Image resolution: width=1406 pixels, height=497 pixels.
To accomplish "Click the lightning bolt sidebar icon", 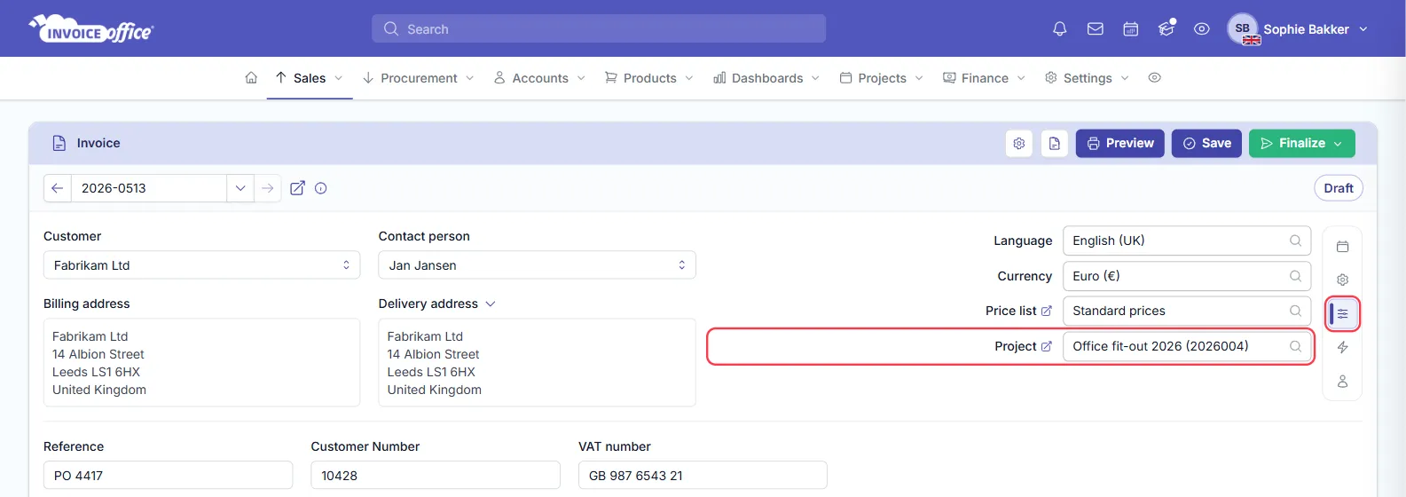I will tap(1343, 347).
